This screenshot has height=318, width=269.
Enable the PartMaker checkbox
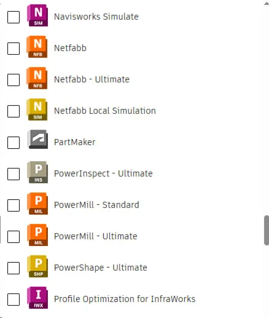14,143
